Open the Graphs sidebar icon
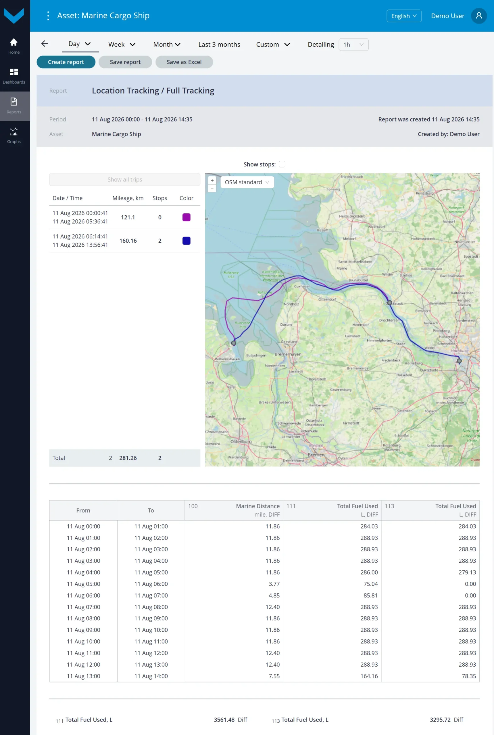Viewport: 494px width, 735px height. (x=14, y=136)
